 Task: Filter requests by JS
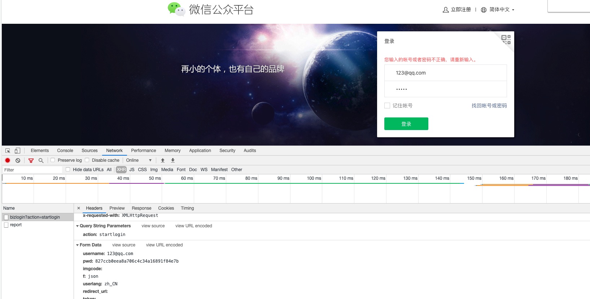click(x=132, y=170)
